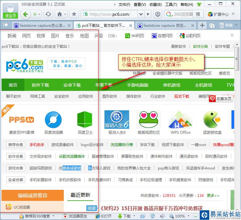
Task: Expand the restore (恢复) dropdown arrow
Action: [x=236, y=25]
